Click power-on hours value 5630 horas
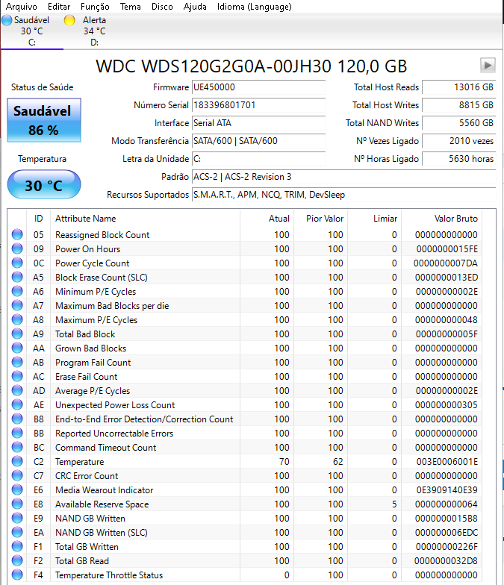504x585 pixels. tap(458, 159)
